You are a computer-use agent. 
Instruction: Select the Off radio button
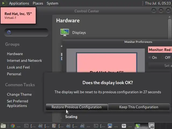tap(163, 58)
